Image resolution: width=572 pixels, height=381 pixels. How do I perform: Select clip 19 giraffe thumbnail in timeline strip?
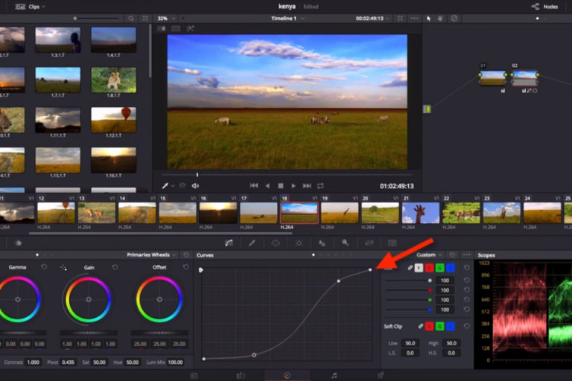pyautogui.click(x=340, y=213)
